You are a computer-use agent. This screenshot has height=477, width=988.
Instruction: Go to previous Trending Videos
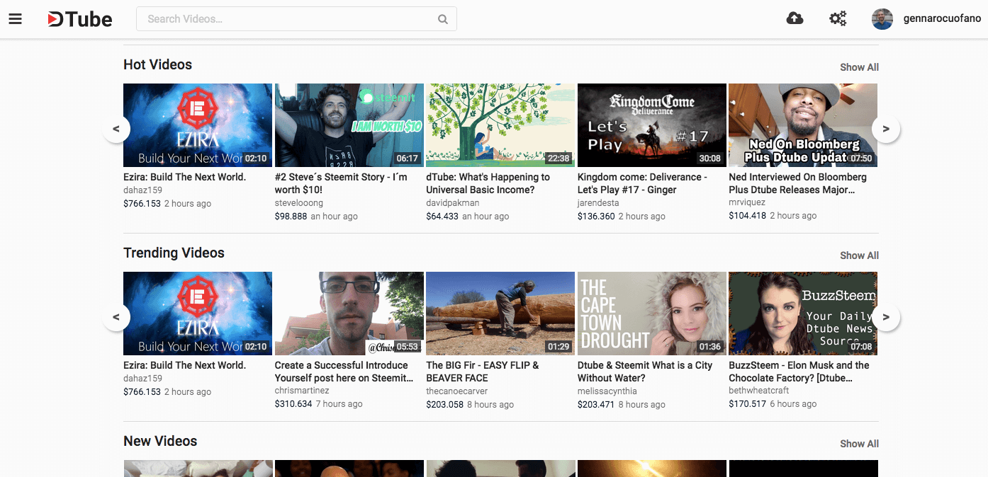pyautogui.click(x=116, y=317)
